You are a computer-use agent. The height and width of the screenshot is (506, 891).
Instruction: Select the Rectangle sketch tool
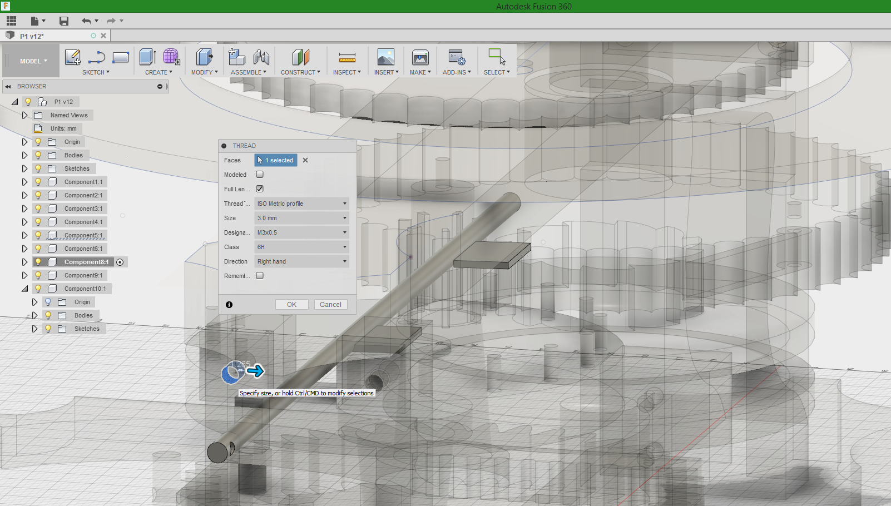tap(121, 57)
